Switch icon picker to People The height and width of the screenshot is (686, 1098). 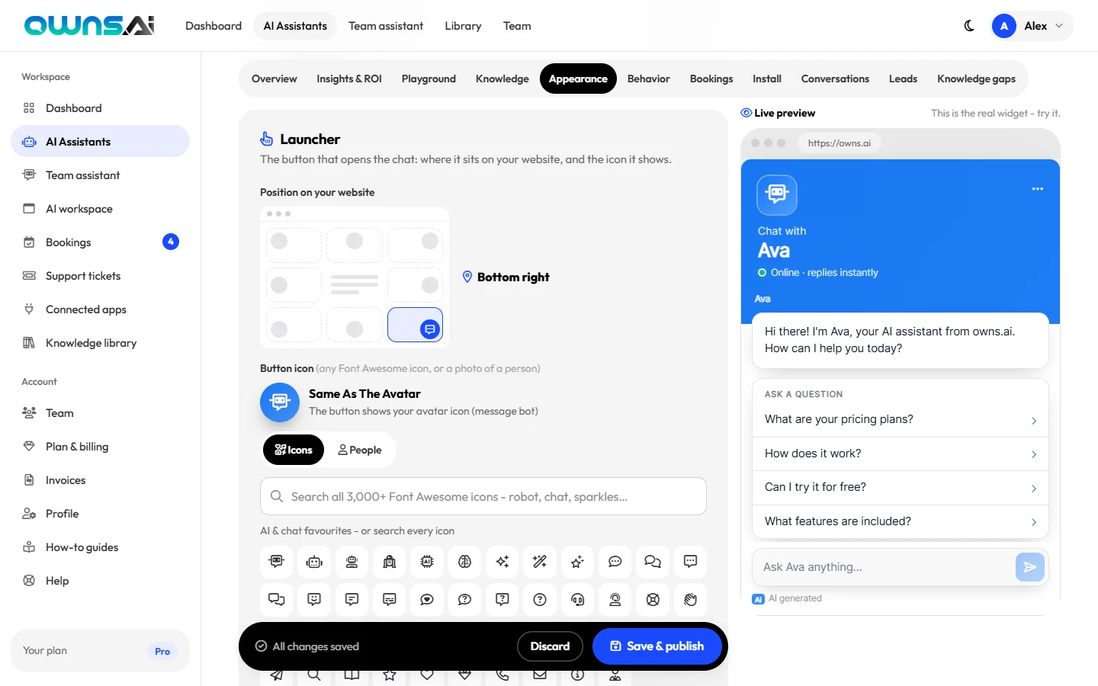pos(360,450)
